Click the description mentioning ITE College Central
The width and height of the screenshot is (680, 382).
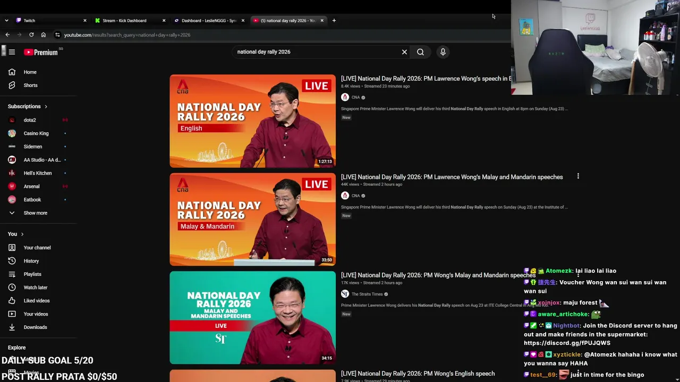(x=445, y=306)
